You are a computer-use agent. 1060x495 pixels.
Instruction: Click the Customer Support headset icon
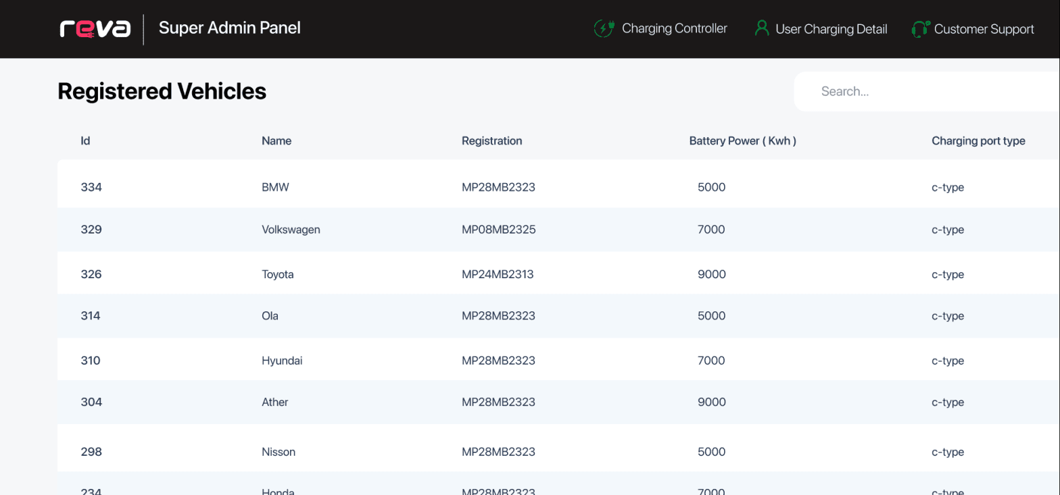click(x=920, y=28)
